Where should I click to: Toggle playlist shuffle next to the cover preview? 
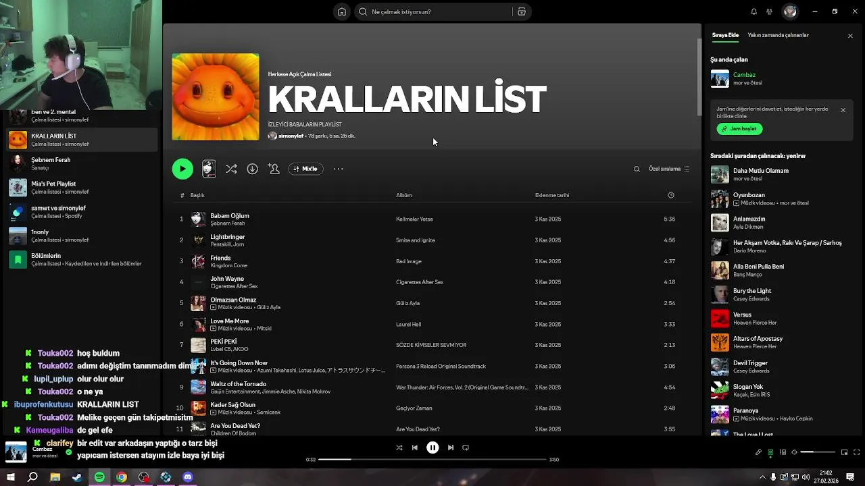pos(231,169)
